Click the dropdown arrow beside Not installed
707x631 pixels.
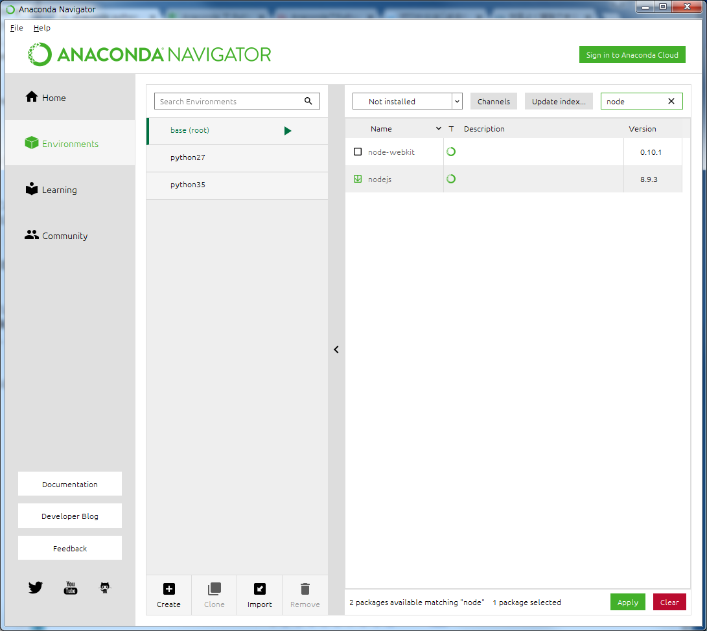(458, 101)
